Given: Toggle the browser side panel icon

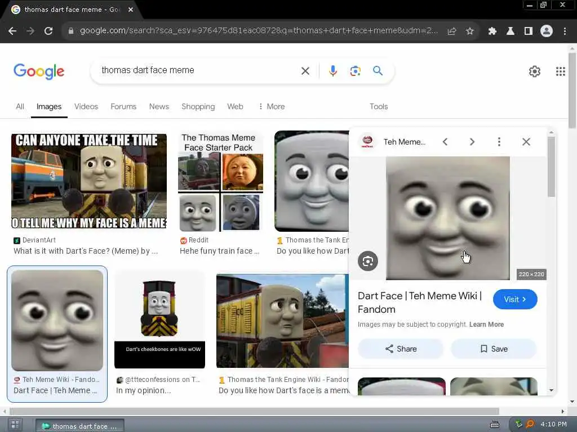Looking at the screenshot, I should tap(529, 31).
